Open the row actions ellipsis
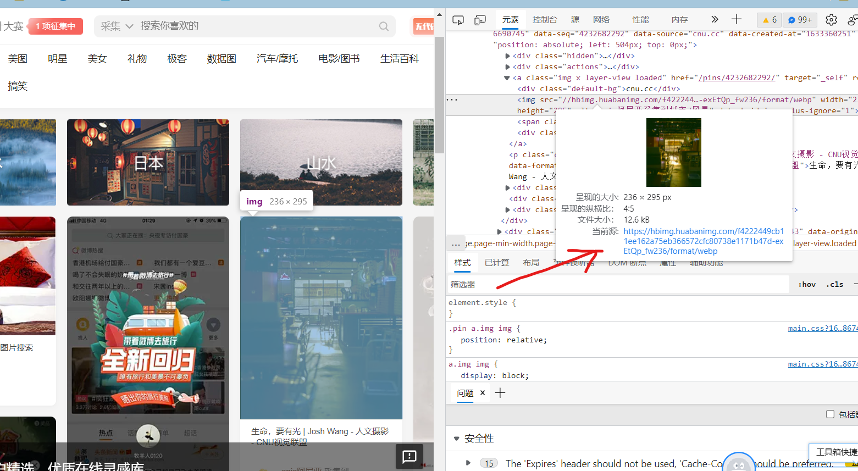858x471 pixels. pyautogui.click(x=452, y=99)
